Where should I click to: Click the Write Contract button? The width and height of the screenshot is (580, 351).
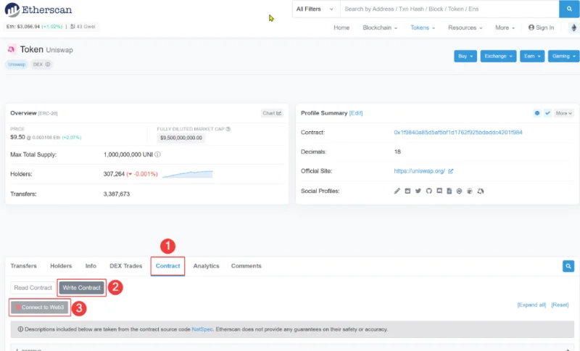pos(81,288)
